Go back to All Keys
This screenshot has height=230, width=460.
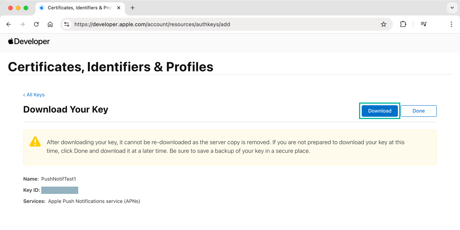[x=34, y=95]
